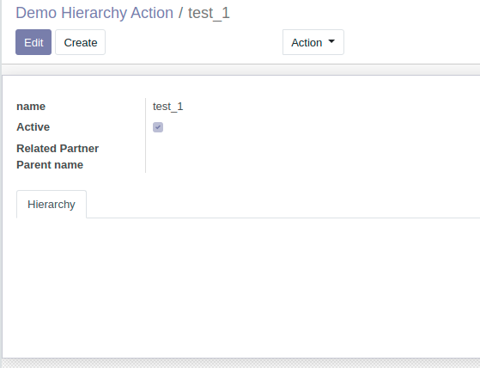Click the checkmark inside Active box
Viewport: 480px width, 368px height.
pyautogui.click(x=158, y=127)
